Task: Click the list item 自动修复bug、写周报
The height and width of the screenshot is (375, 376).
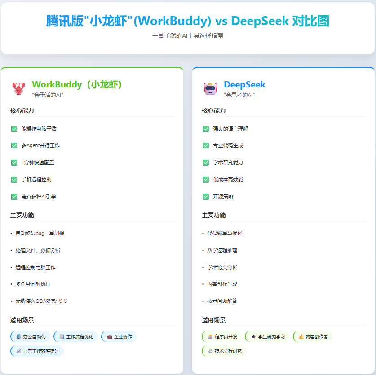Action: (40, 233)
